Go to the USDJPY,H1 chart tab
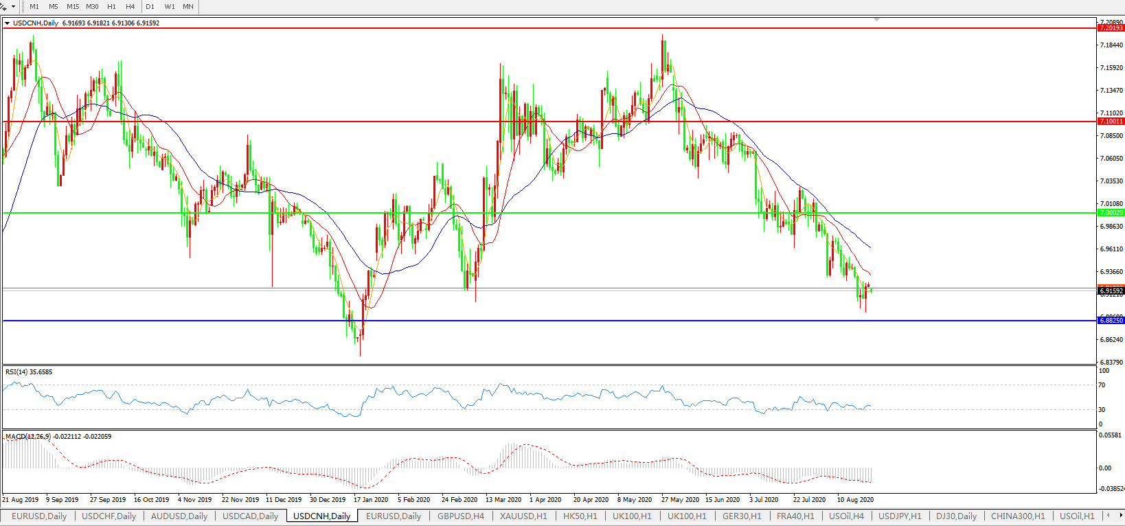1125x526 pixels. coord(900,516)
